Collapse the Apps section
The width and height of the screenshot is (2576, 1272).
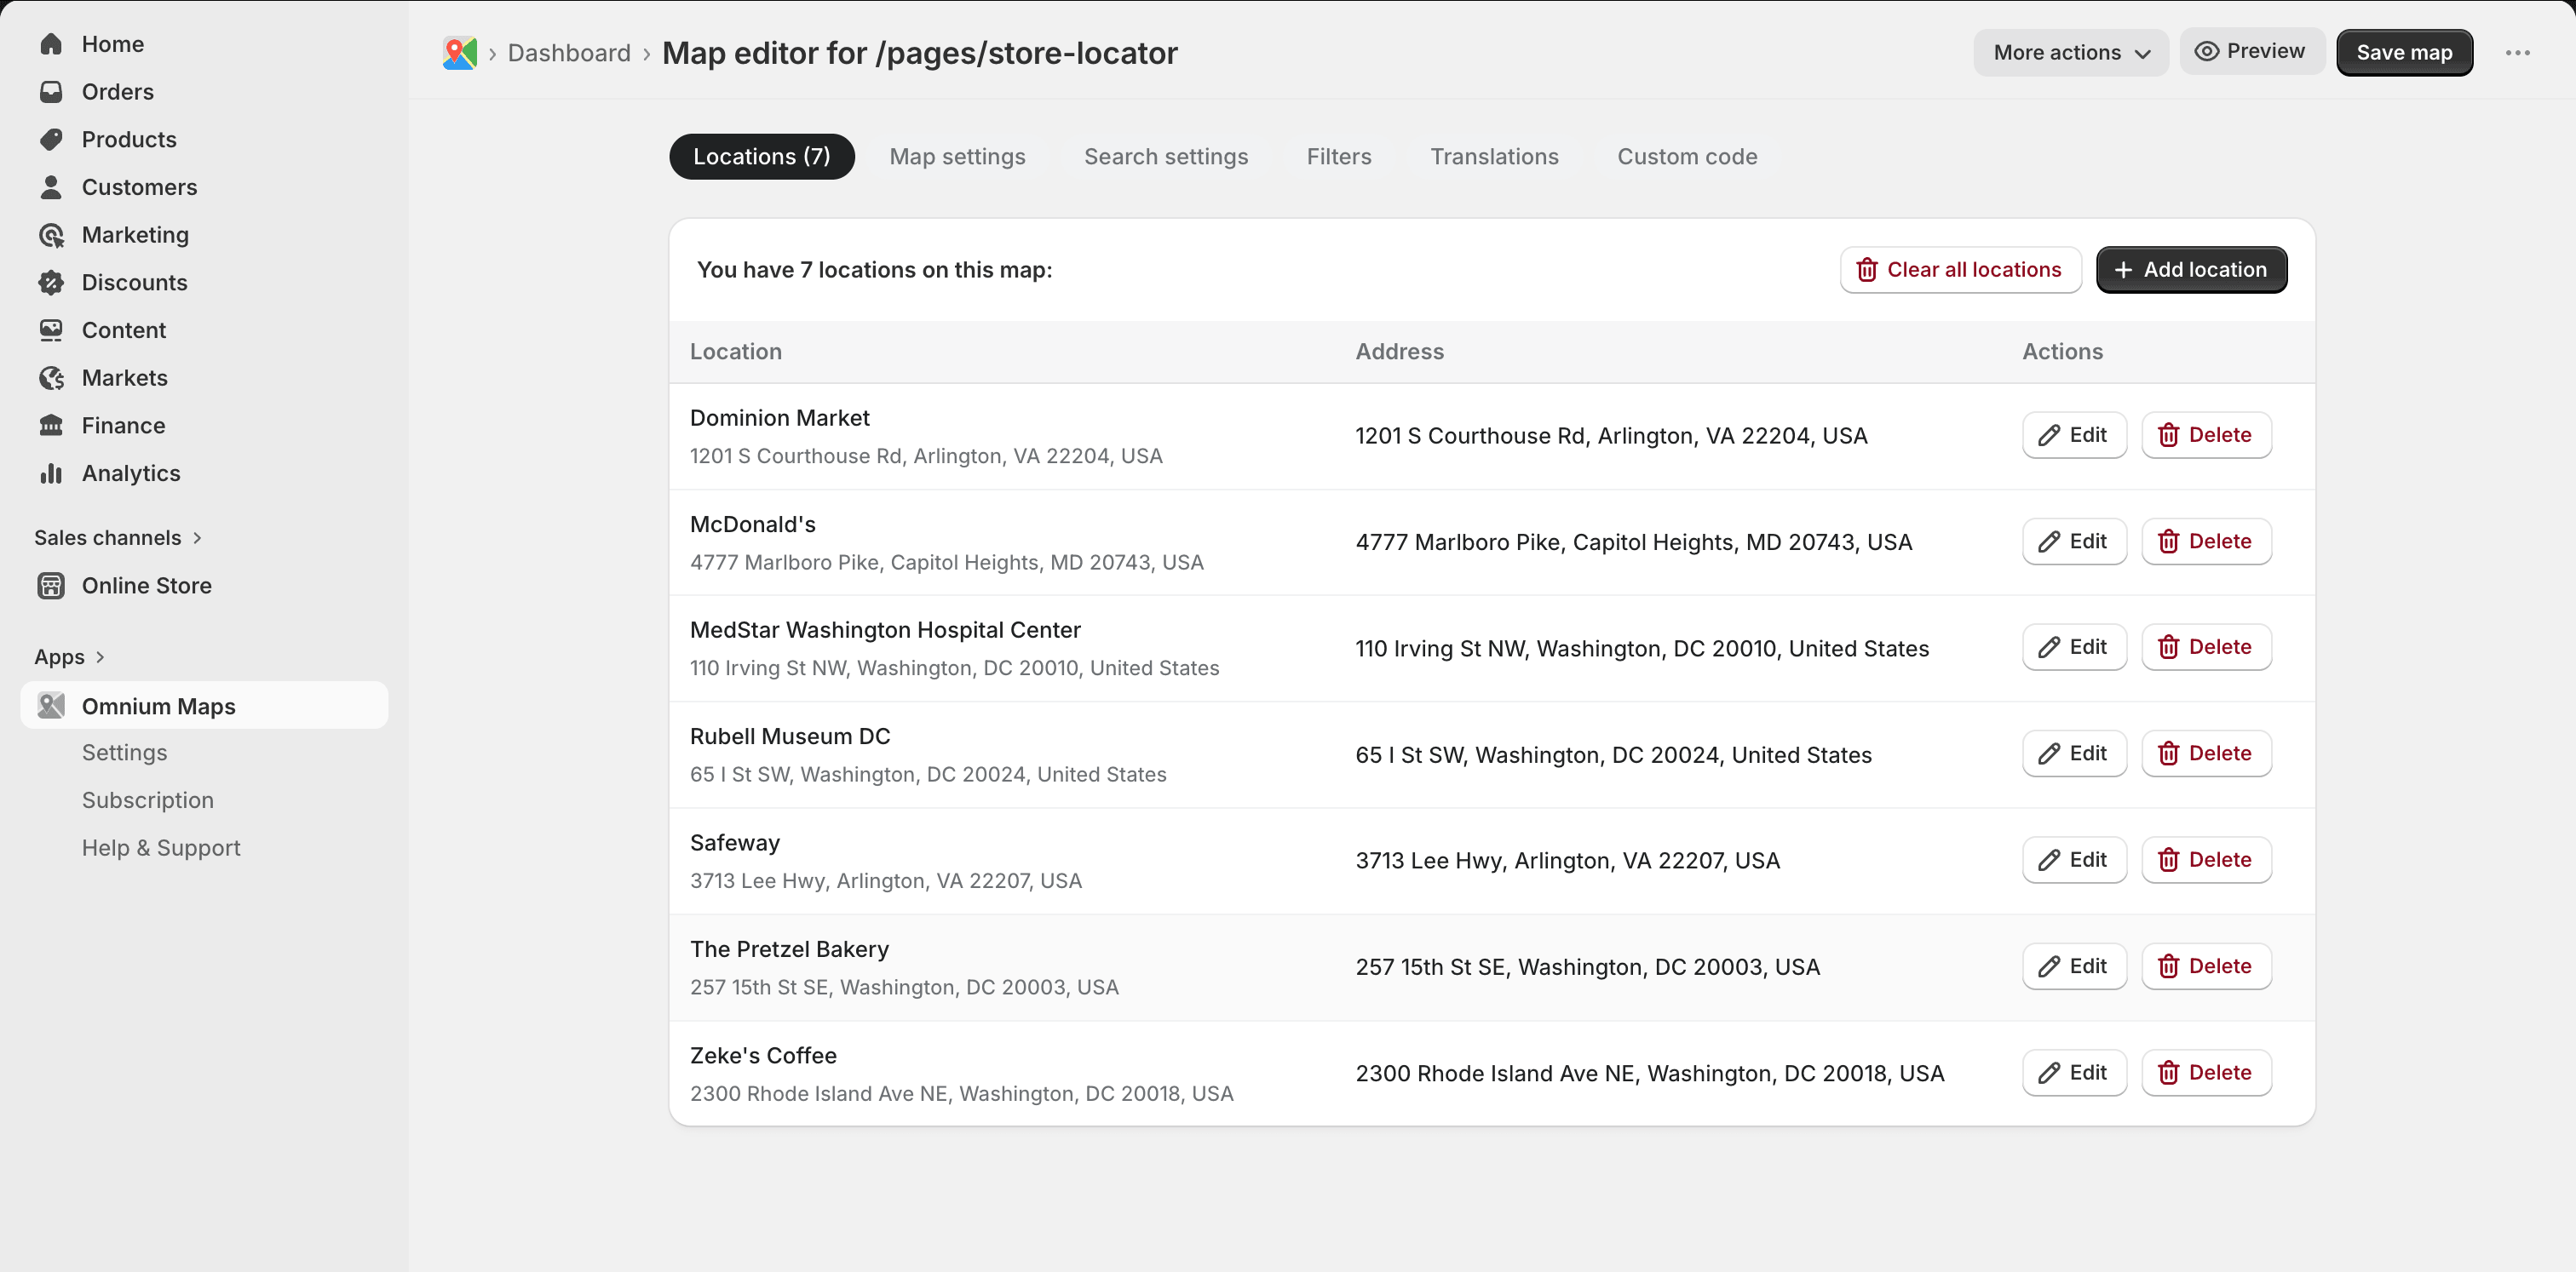[68, 656]
